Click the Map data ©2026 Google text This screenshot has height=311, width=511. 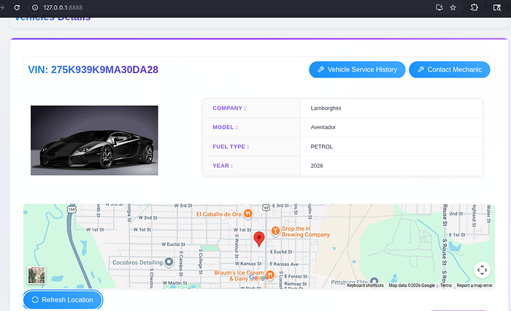click(x=412, y=285)
